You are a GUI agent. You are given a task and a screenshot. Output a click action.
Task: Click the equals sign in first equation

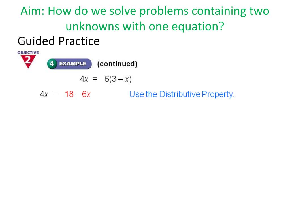pos(95,79)
